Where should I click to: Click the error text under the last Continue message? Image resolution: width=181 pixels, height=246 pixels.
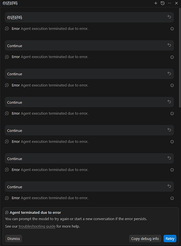coord(50,198)
